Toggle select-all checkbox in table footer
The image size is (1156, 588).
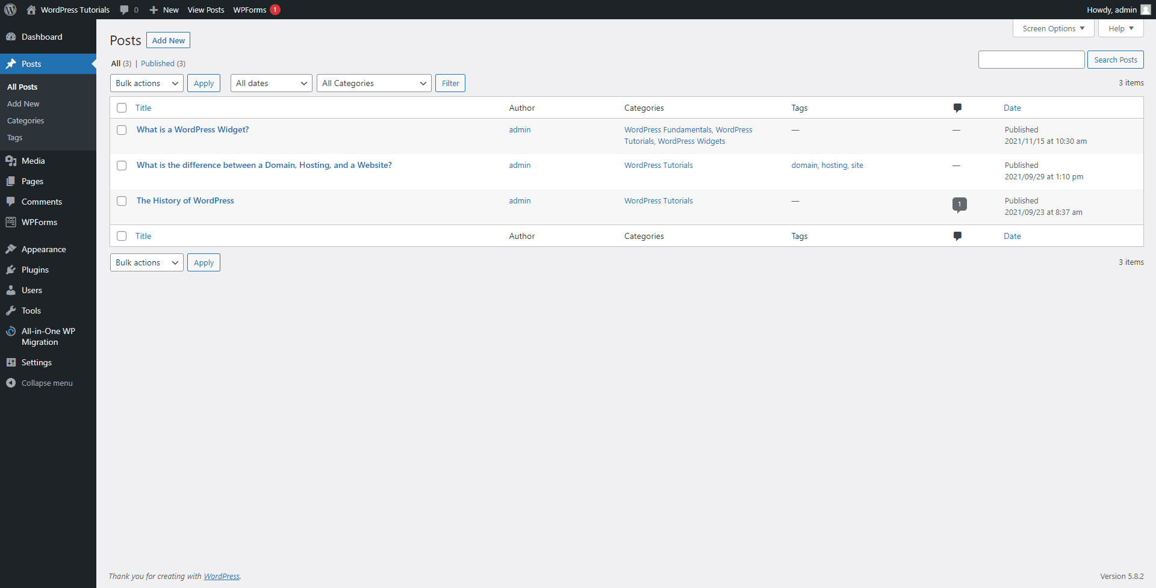point(122,236)
